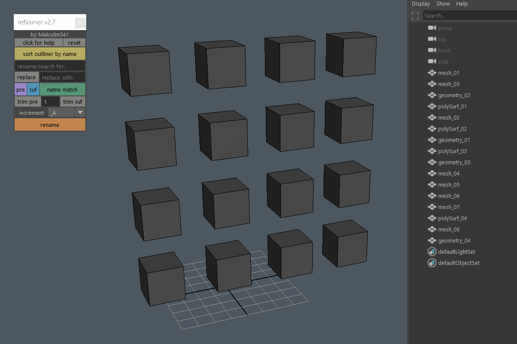
Task: Click the trim count field showing 1
Action: click(x=51, y=101)
